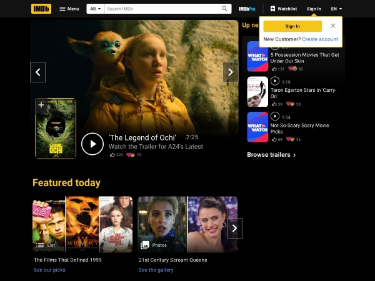Click the yellow Sign In popup button
The width and height of the screenshot is (375, 281).
[x=292, y=26]
